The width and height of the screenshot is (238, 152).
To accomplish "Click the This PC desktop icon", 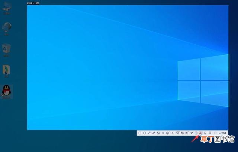I will tap(6, 9).
